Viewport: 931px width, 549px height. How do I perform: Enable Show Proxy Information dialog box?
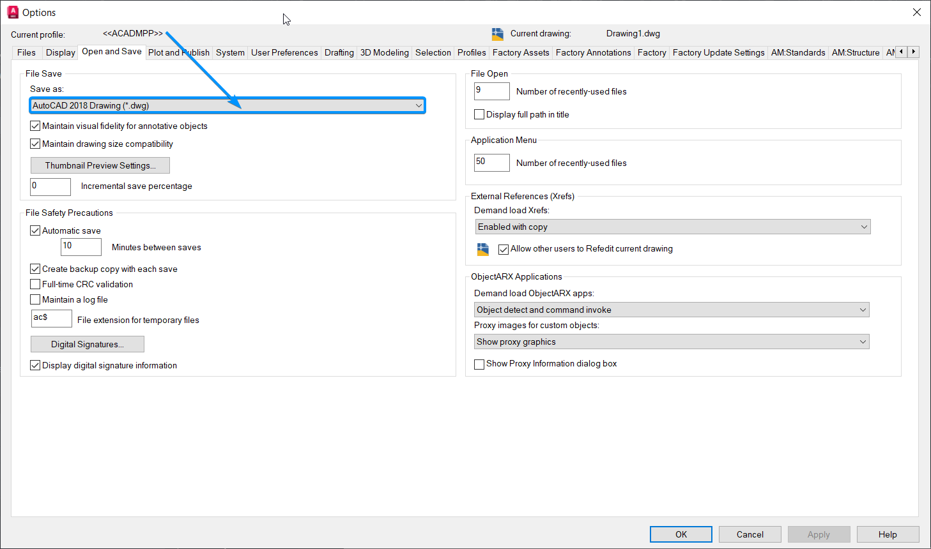pos(479,364)
